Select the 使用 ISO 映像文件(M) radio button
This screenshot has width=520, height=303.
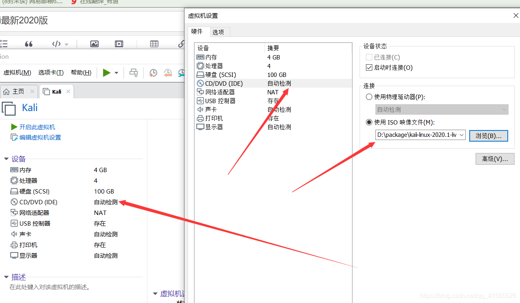click(369, 122)
